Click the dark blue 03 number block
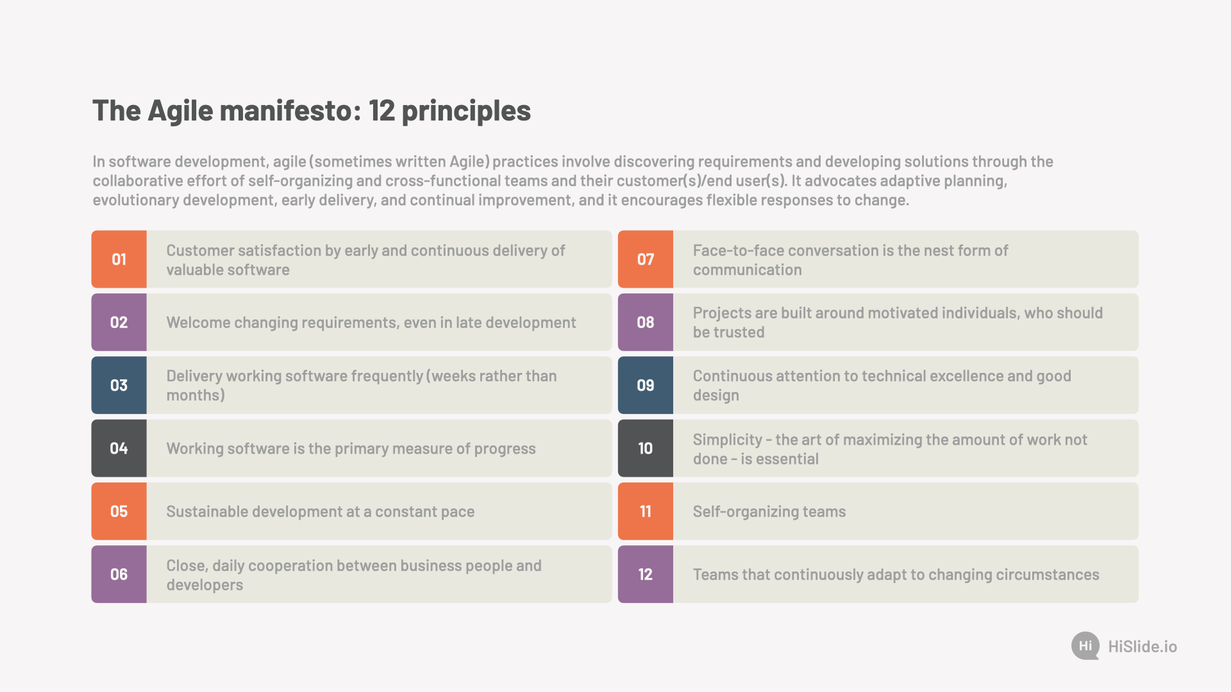The width and height of the screenshot is (1231, 692). tap(119, 385)
